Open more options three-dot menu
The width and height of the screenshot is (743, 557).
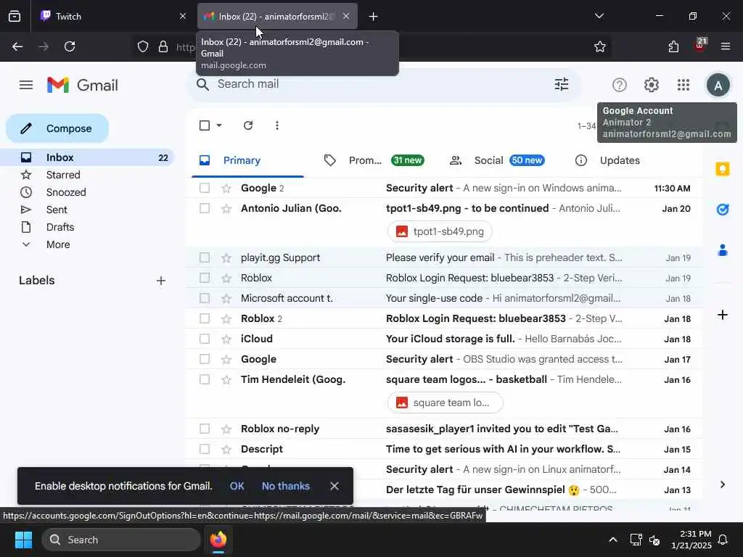click(276, 125)
